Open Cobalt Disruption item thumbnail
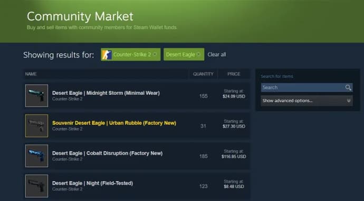The height and width of the screenshot is (201, 364). (37, 156)
